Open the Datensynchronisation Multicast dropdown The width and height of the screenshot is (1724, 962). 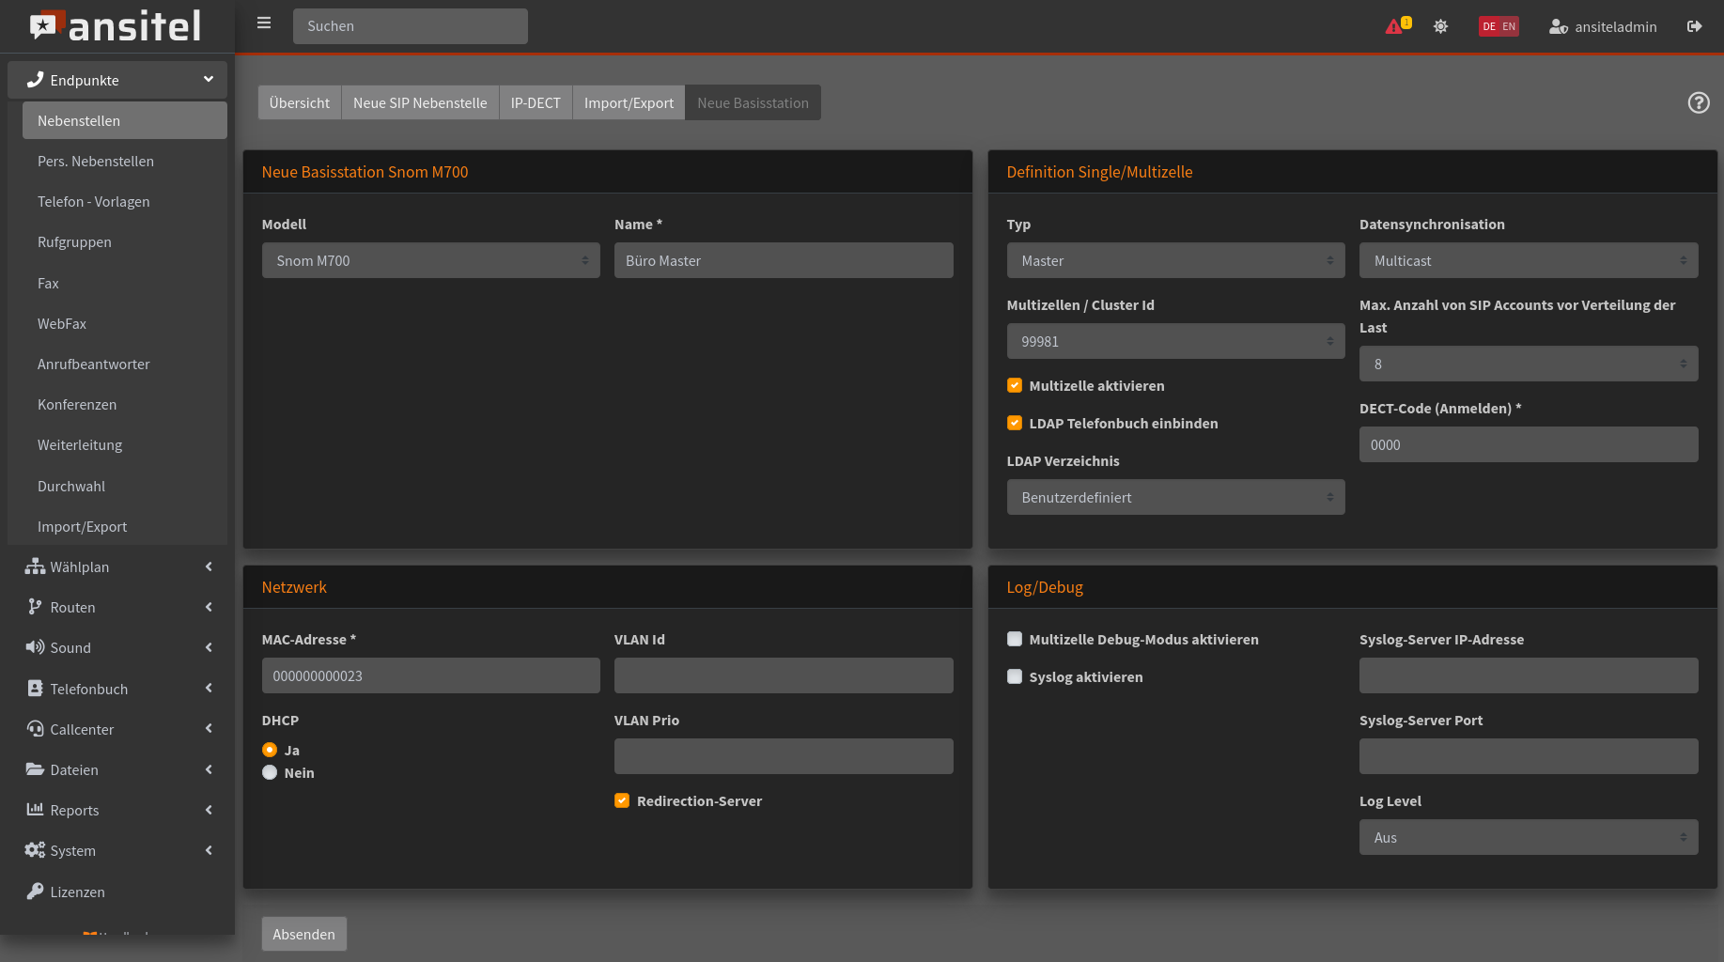click(1528, 261)
